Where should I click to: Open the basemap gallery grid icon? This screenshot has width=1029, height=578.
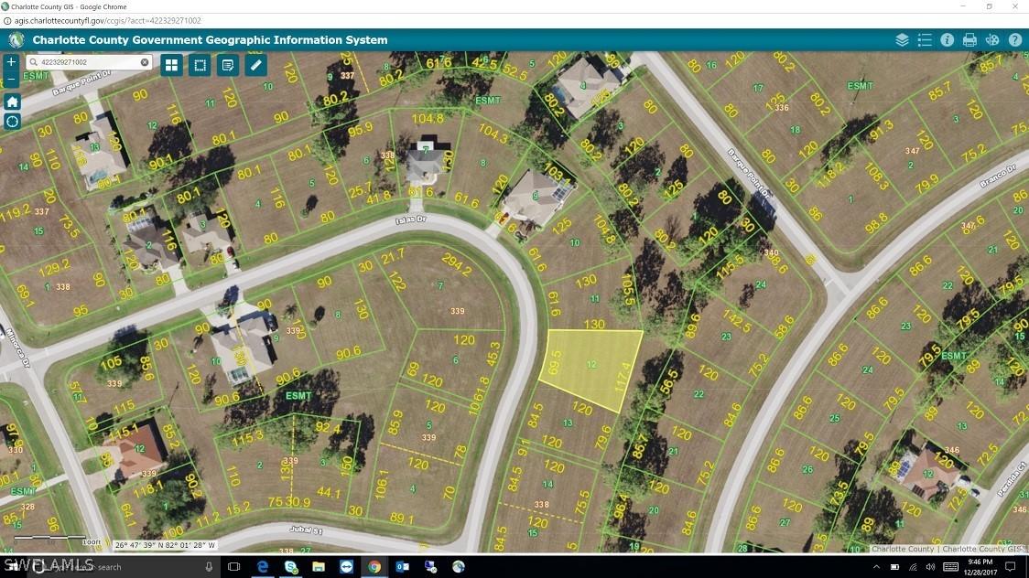point(171,65)
